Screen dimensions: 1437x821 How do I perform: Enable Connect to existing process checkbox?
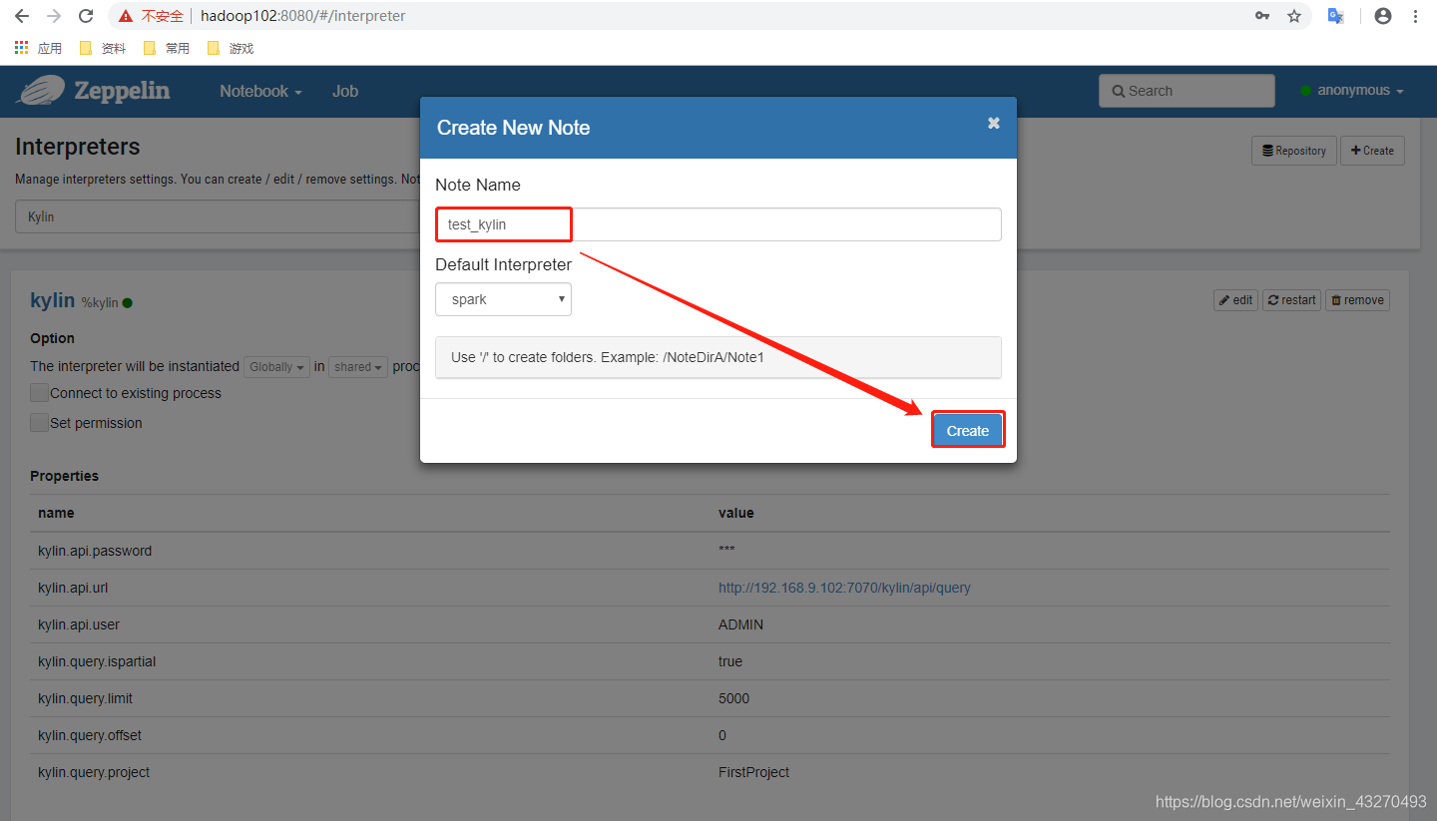(x=39, y=393)
